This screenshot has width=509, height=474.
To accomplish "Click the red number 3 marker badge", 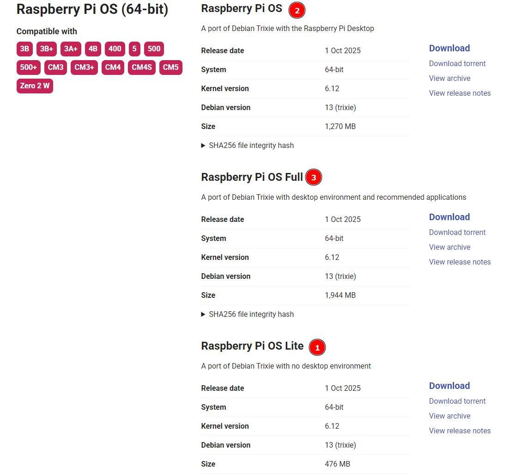I will click(314, 177).
